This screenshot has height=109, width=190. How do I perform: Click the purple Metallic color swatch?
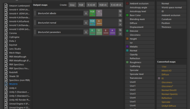(x=127, y=47)
